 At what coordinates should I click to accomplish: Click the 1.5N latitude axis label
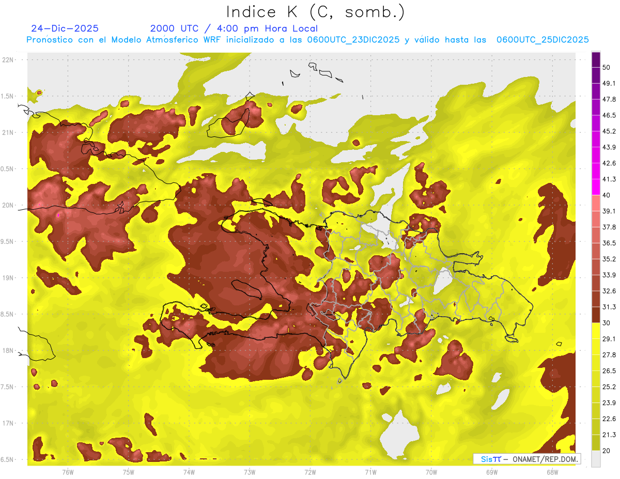click(8, 96)
